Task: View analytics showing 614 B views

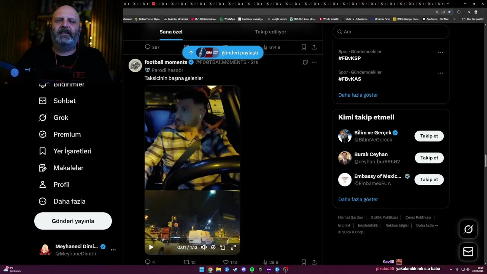Action: coord(271,47)
